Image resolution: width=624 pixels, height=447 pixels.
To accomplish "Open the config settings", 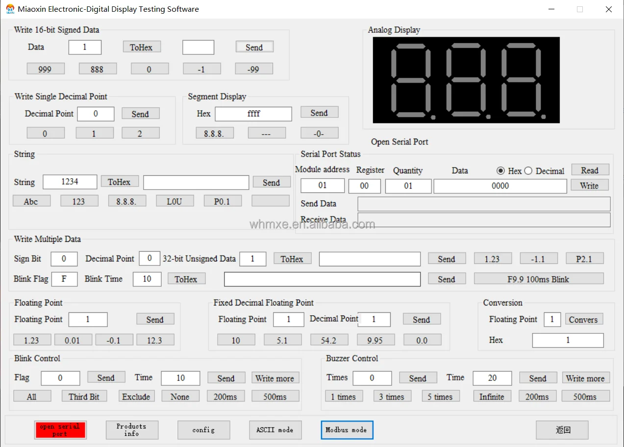I will [203, 430].
